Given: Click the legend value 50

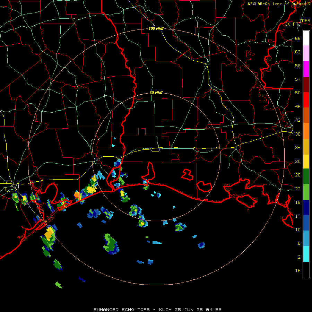Looking at the screenshot, I should [x=298, y=93].
